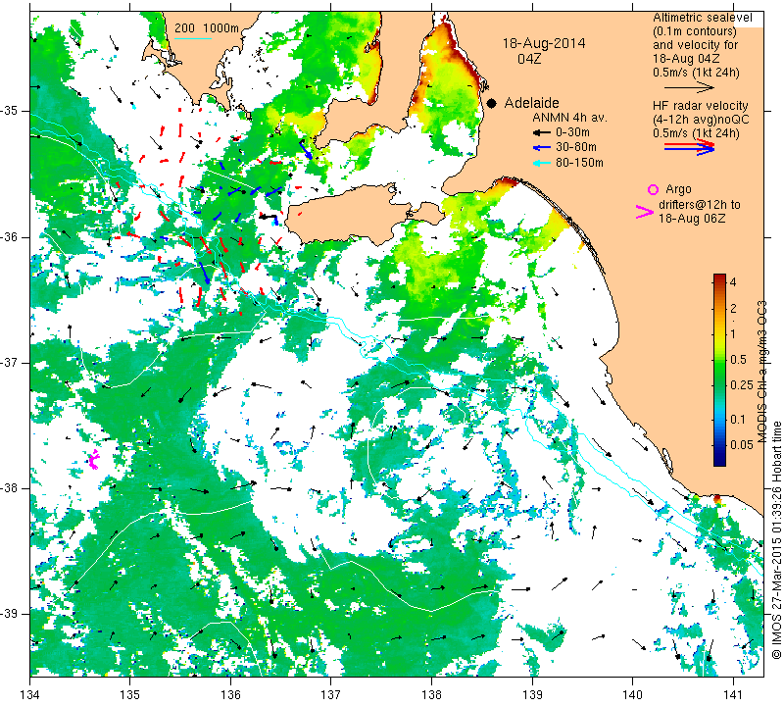The height and width of the screenshot is (706, 784).
Task: Click the '0-30m' depth label
Action: click(572, 132)
